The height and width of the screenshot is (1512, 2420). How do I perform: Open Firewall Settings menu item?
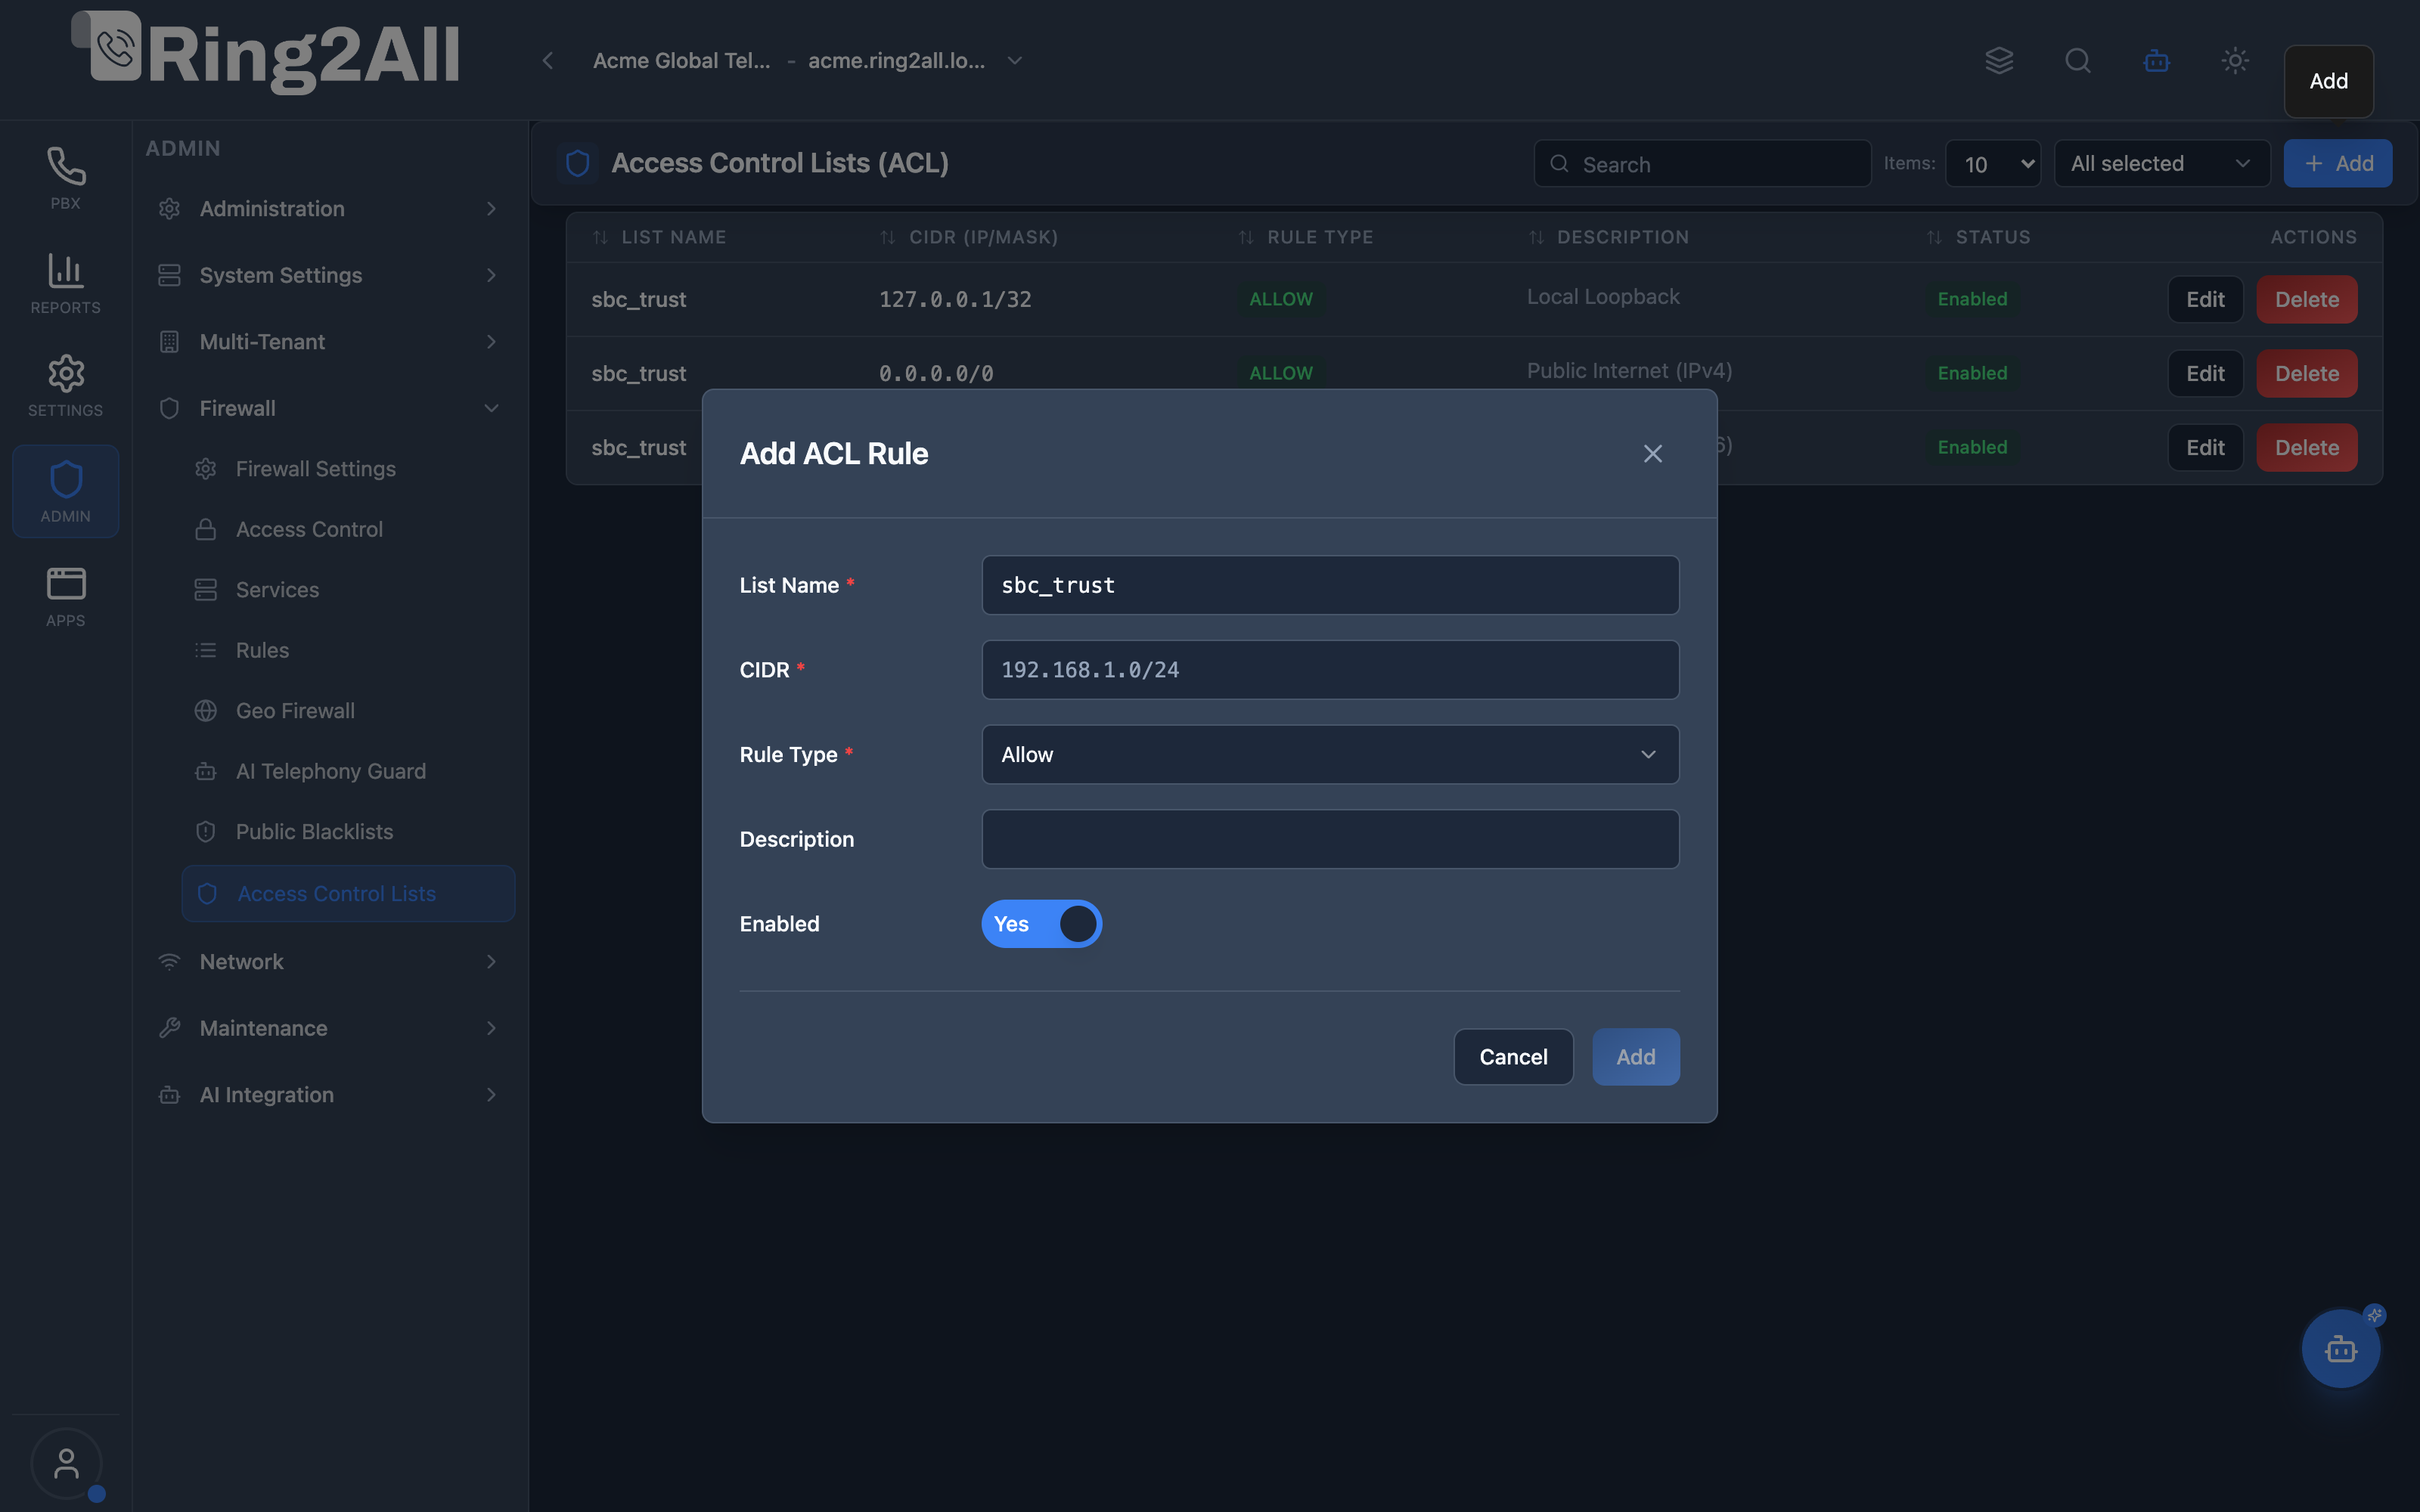[x=347, y=469]
